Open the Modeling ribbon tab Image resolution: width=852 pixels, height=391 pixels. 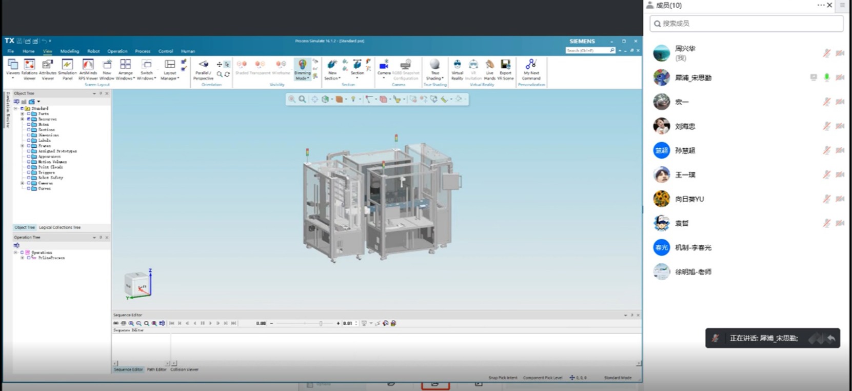(x=69, y=51)
